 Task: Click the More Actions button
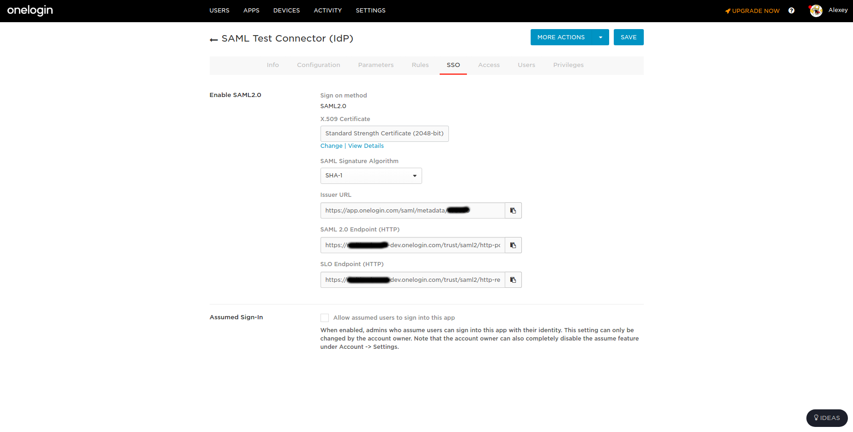(561, 37)
